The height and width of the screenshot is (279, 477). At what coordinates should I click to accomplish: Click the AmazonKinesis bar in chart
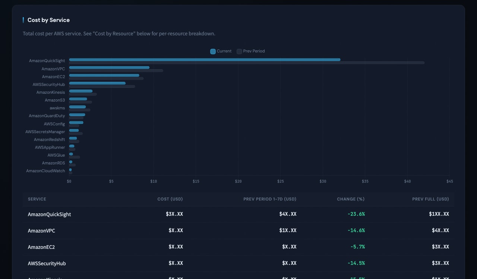pos(81,91)
